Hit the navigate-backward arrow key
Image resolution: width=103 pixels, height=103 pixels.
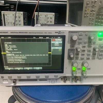85,42
